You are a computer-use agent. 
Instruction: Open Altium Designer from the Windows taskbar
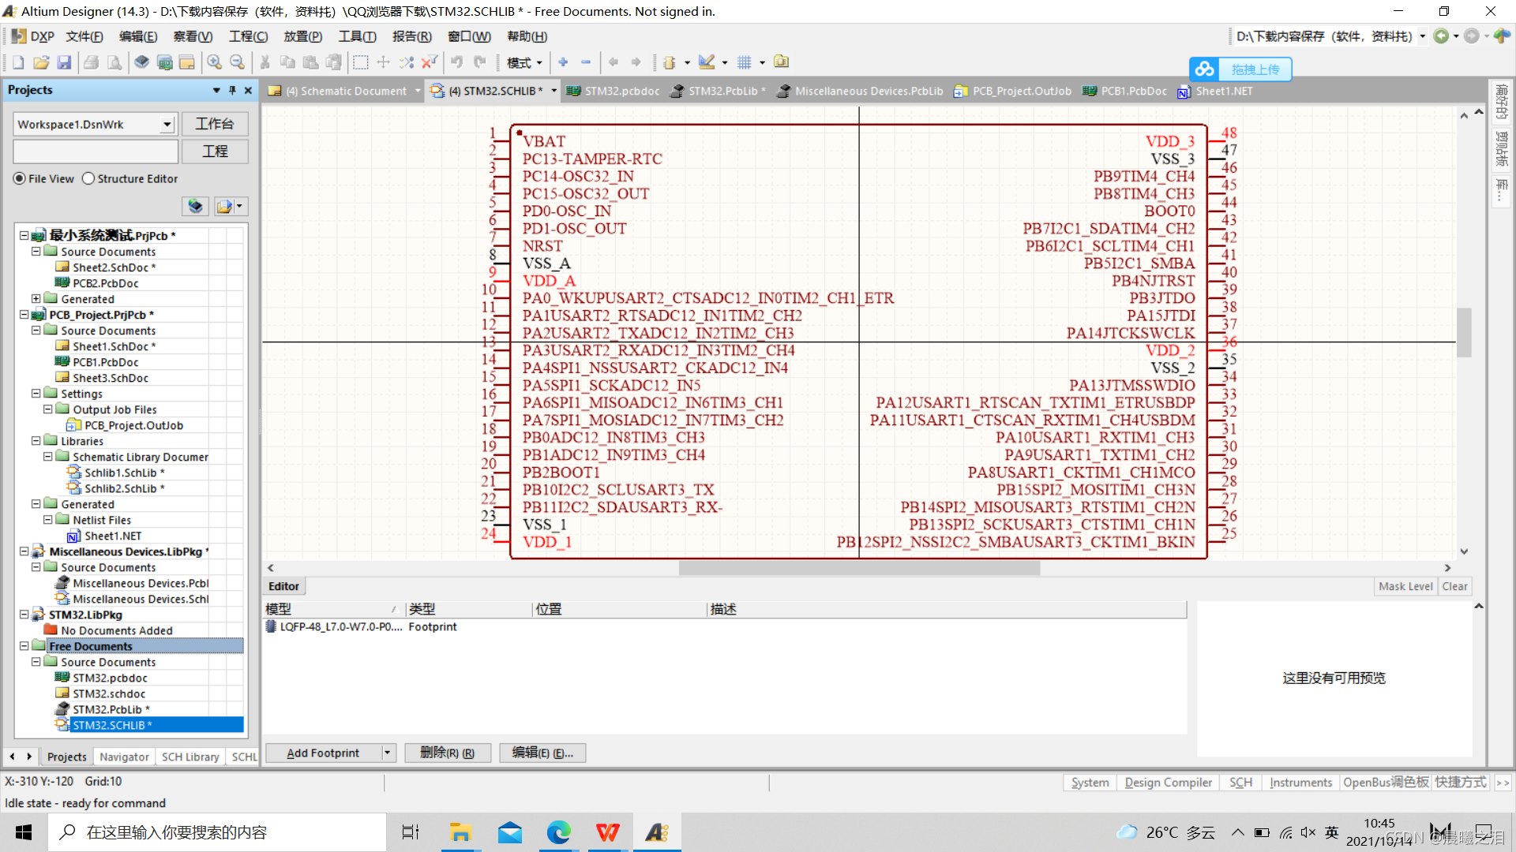tap(657, 832)
